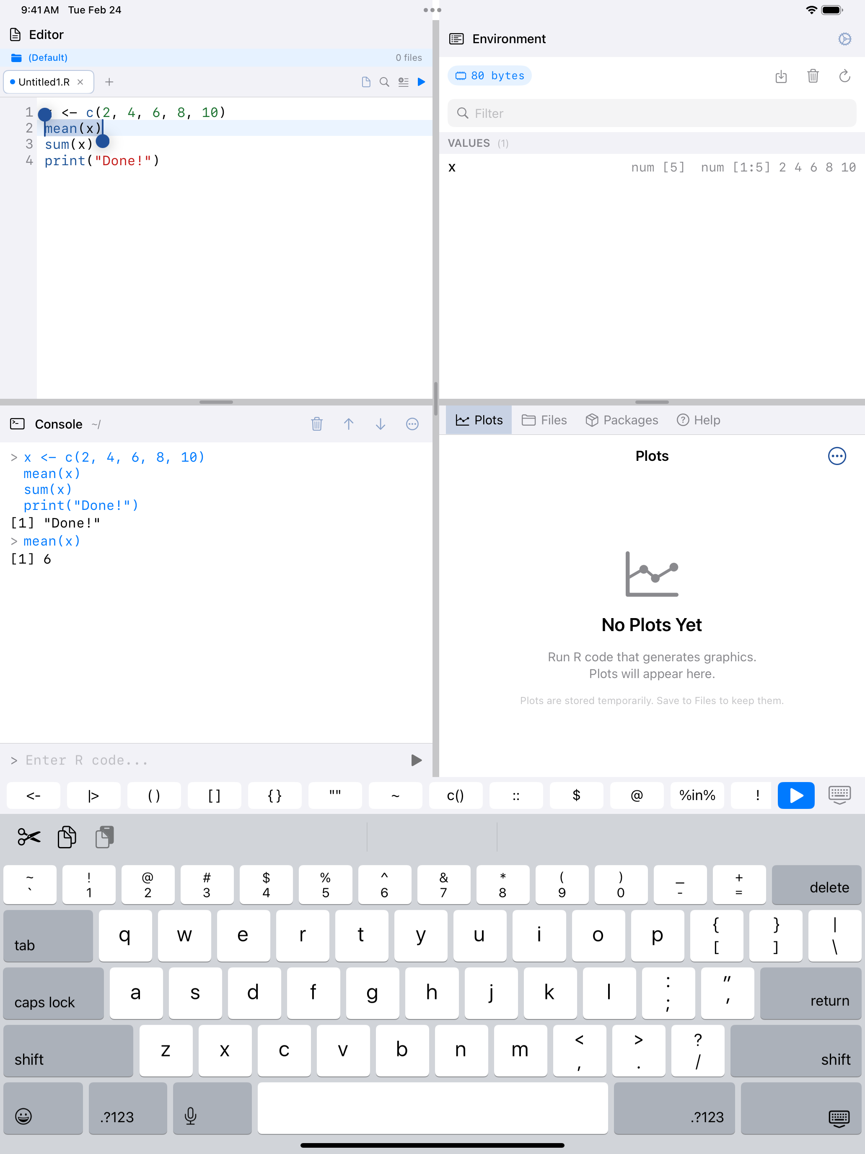
Task: Enable caps lock on the keyboard
Action: point(52,1002)
